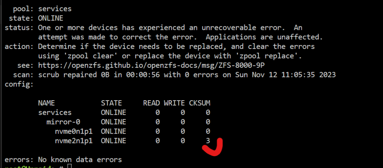The width and height of the screenshot is (383, 168).
Task: Click the nvme2n1p1 device name
Action: click(74, 141)
